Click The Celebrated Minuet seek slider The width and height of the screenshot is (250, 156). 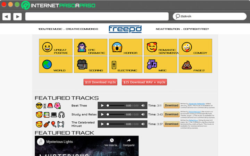point(115,124)
